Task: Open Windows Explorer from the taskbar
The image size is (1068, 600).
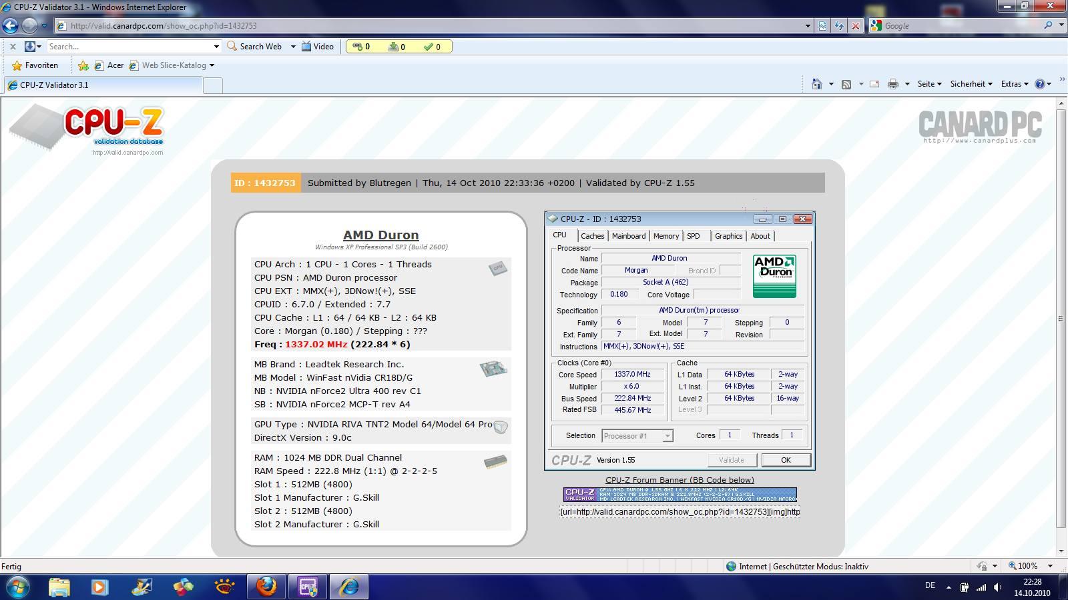Action: click(x=59, y=587)
